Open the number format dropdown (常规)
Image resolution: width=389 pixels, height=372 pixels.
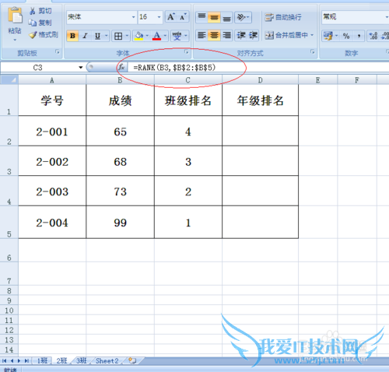tap(387, 17)
